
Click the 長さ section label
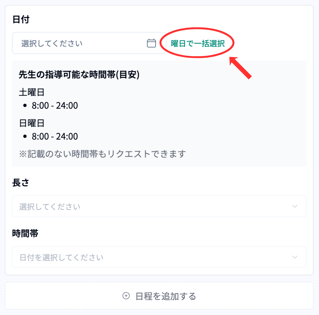coord(20,183)
